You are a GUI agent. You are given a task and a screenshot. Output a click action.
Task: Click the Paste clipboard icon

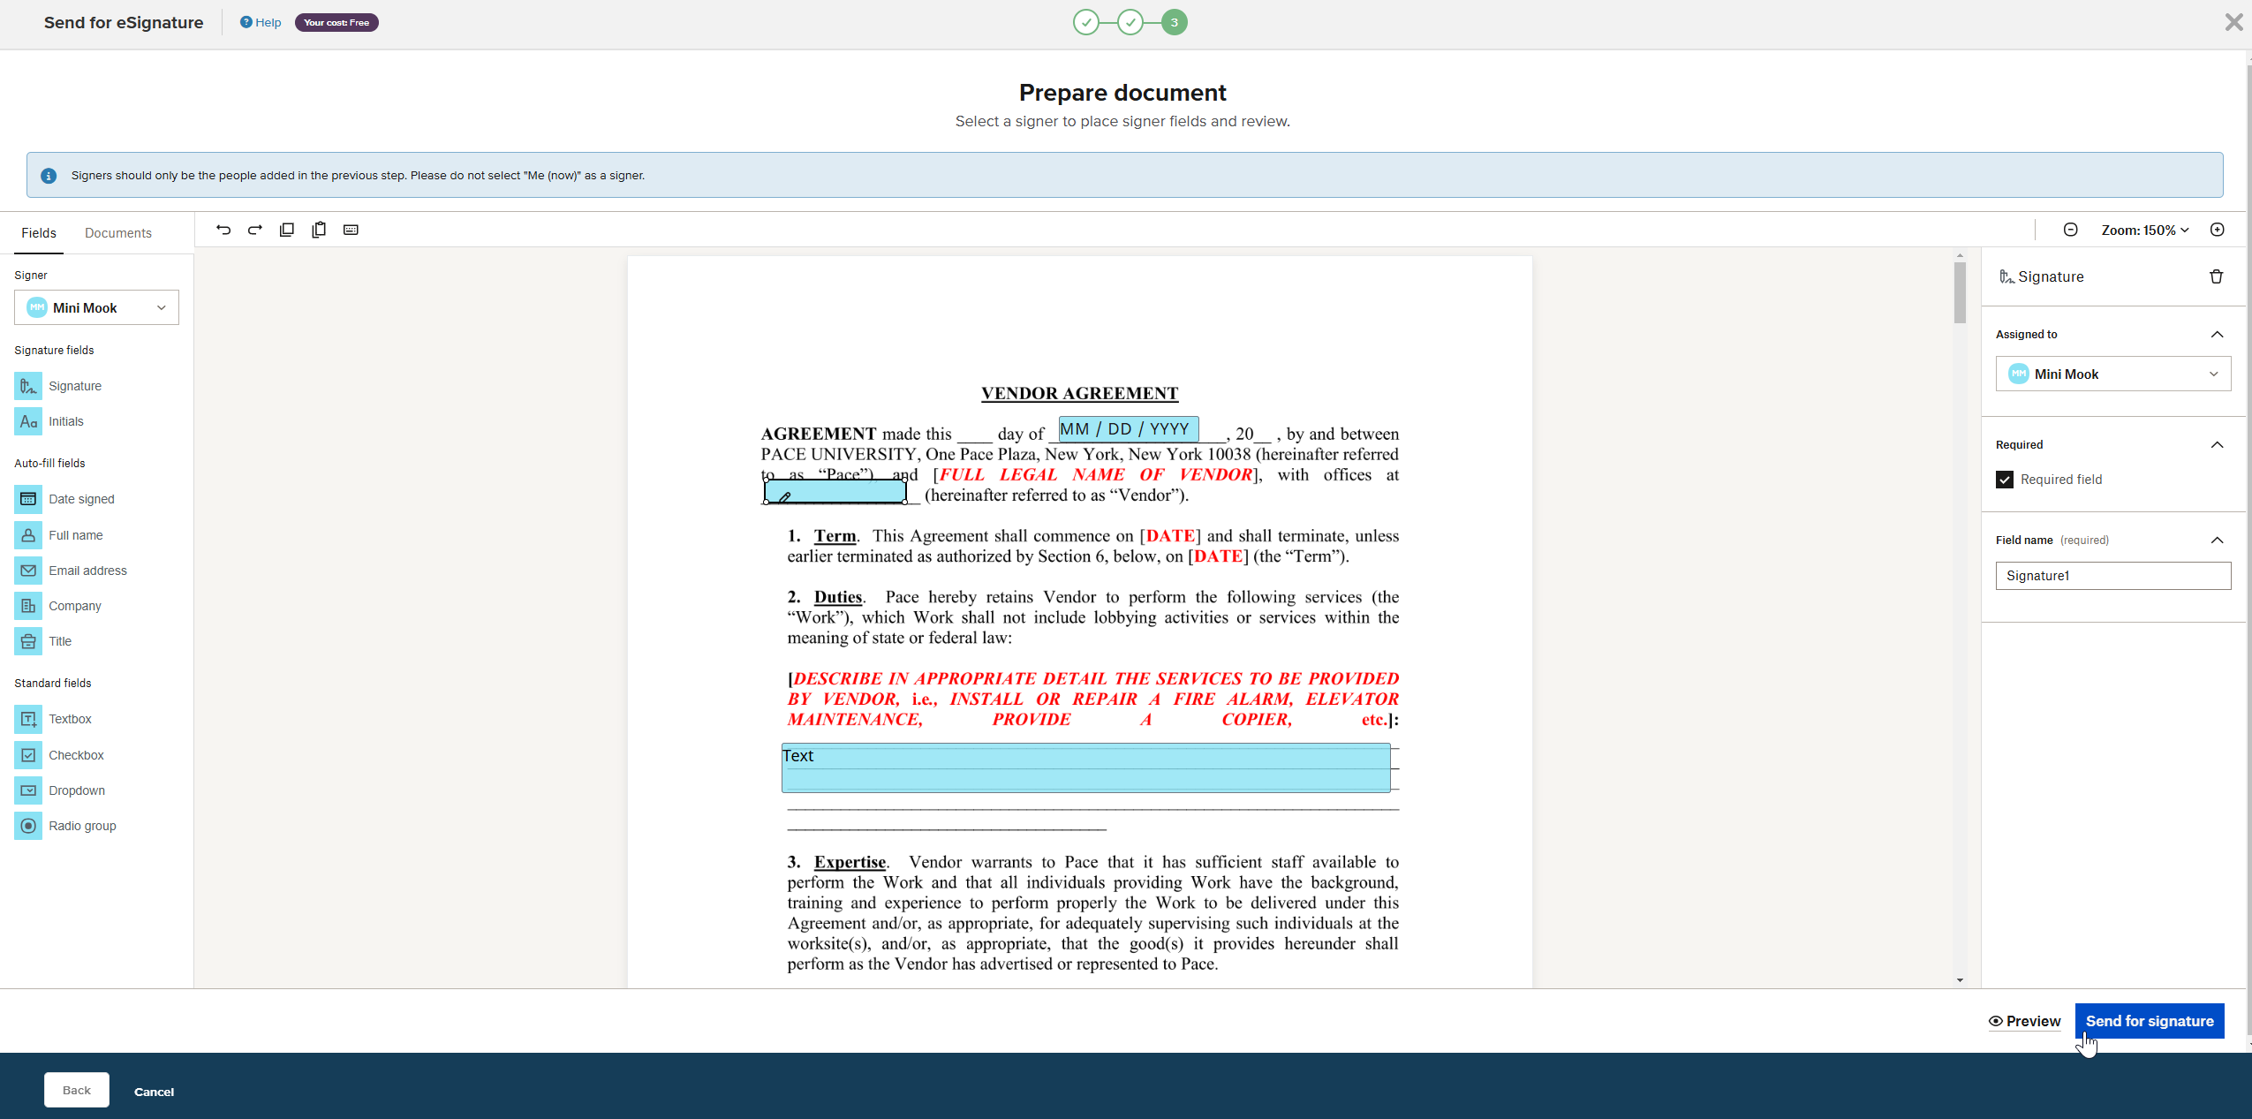pos(319,230)
